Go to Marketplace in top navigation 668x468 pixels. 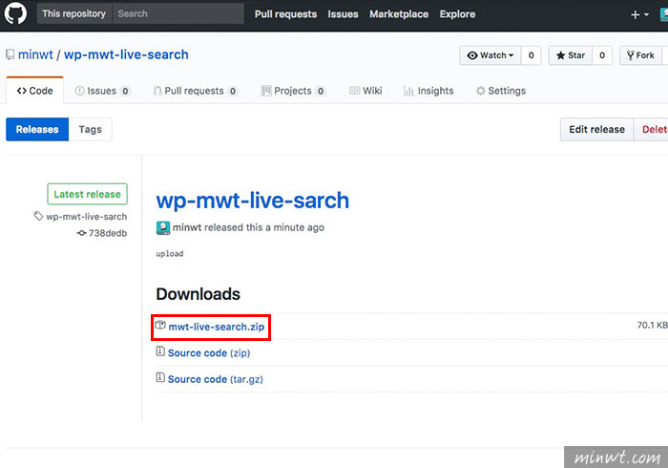399,14
